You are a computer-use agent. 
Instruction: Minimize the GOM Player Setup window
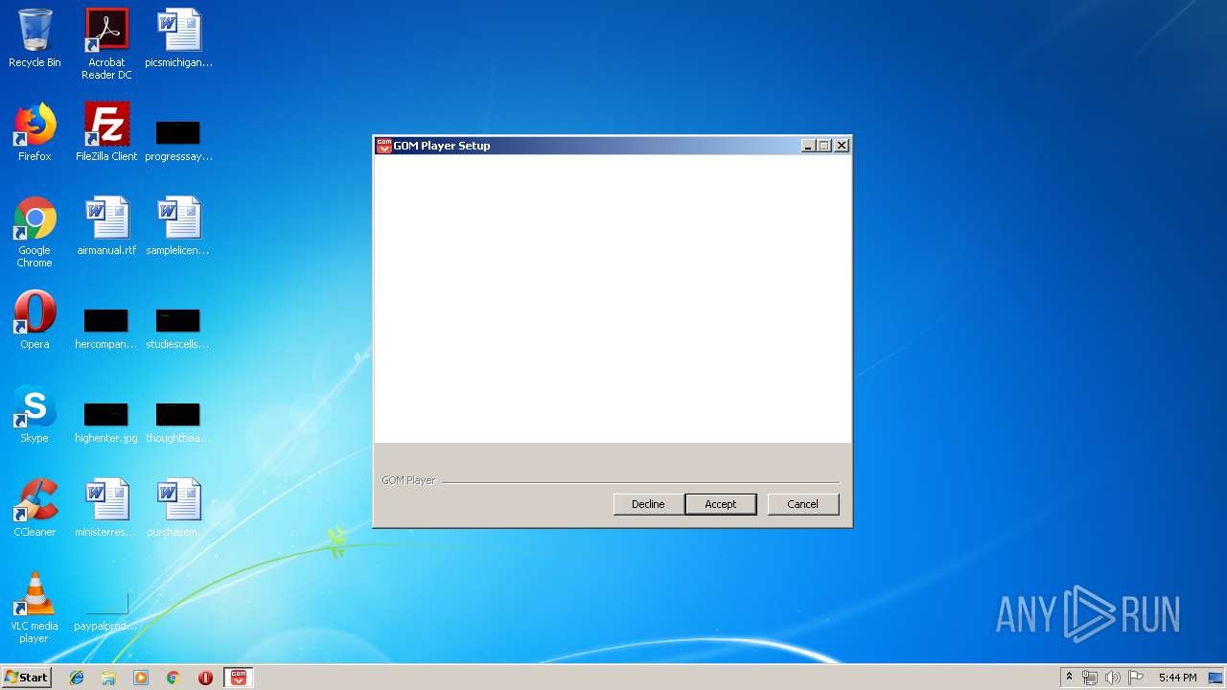[x=809, y=146]
